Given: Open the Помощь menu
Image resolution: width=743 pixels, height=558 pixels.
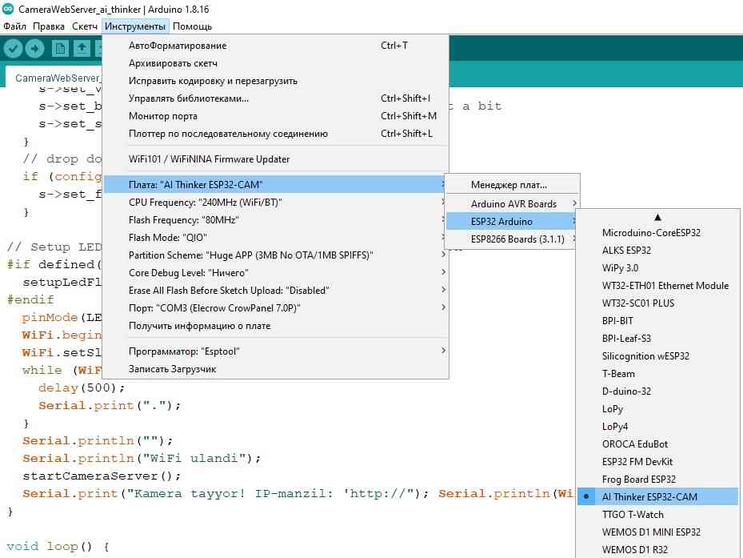Looking at the screenshot, I should click(x=192, y=26).
